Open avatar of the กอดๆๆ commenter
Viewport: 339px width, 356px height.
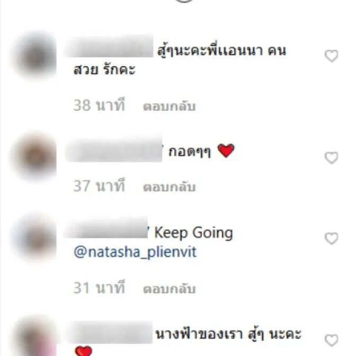(x=34, y=157)
